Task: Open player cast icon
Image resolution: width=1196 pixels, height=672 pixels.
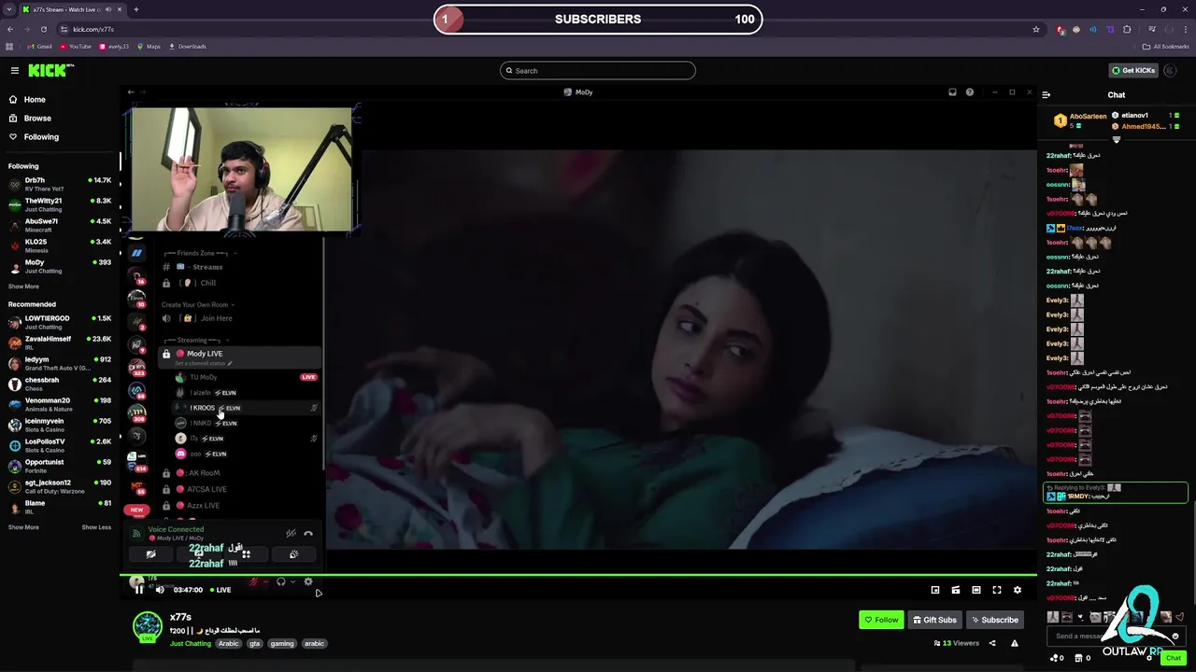Action: 956,590
